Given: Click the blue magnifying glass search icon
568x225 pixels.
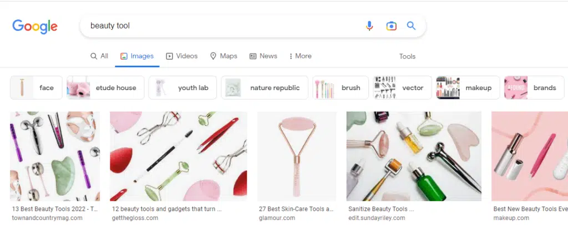Looking at the screenshot, I should point(411,25).
